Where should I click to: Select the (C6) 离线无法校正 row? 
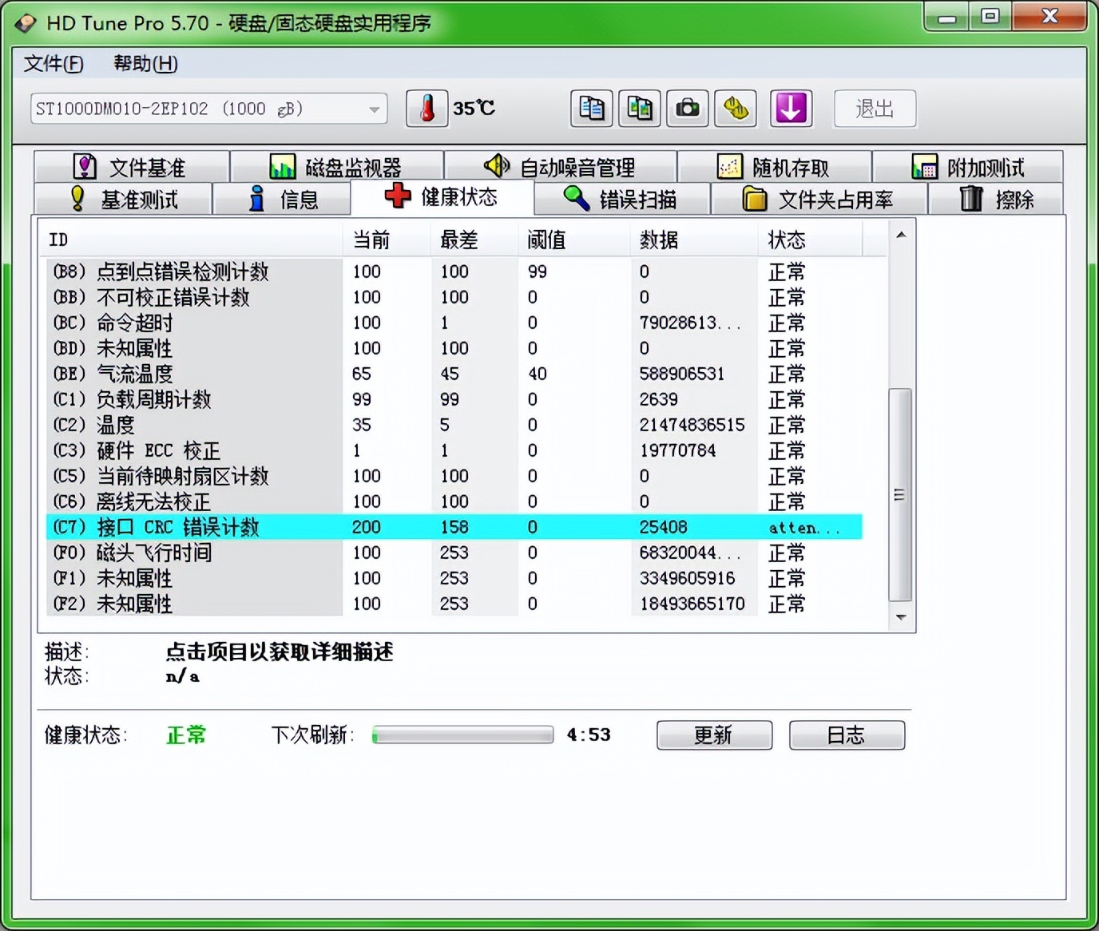[x=454, y=501]
